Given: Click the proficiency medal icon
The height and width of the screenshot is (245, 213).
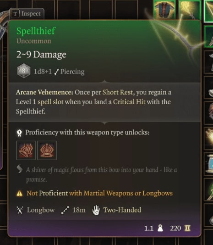Looking at the screenshot, I should pyautogui.click(x=19, y=133).
